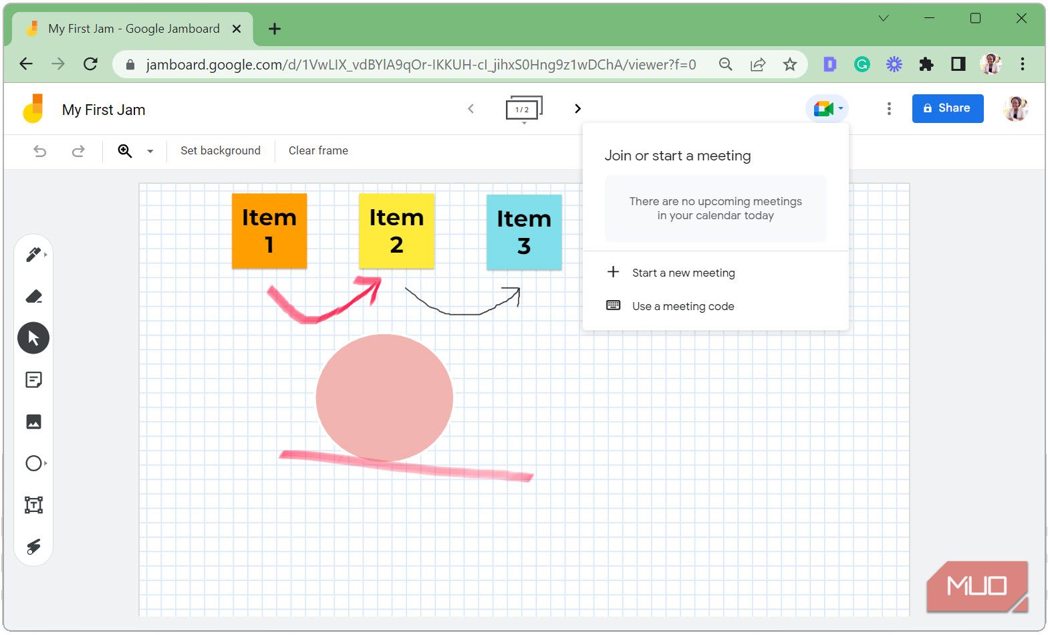Click the zoom magnifier icon
The image size is (1050, 635).
click(x=125, y=151)
